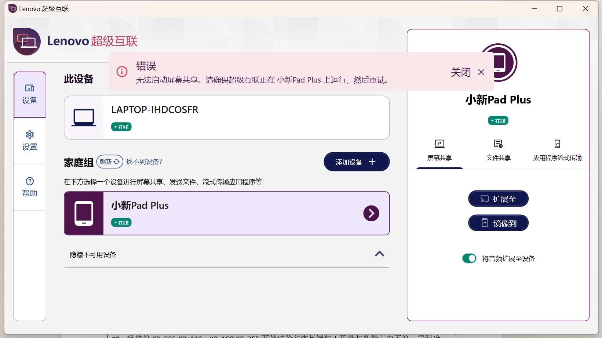The image size is (602, 338).
Task: Click the title bar app icon
Action: point(13,8)
